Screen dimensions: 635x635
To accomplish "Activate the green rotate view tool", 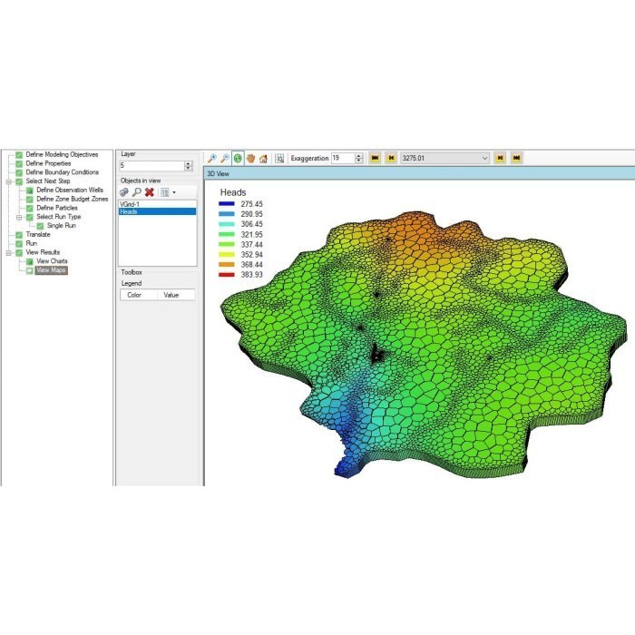I will (237, 158).
